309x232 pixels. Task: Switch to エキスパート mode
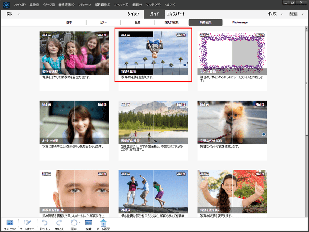[x=176, y=14]
